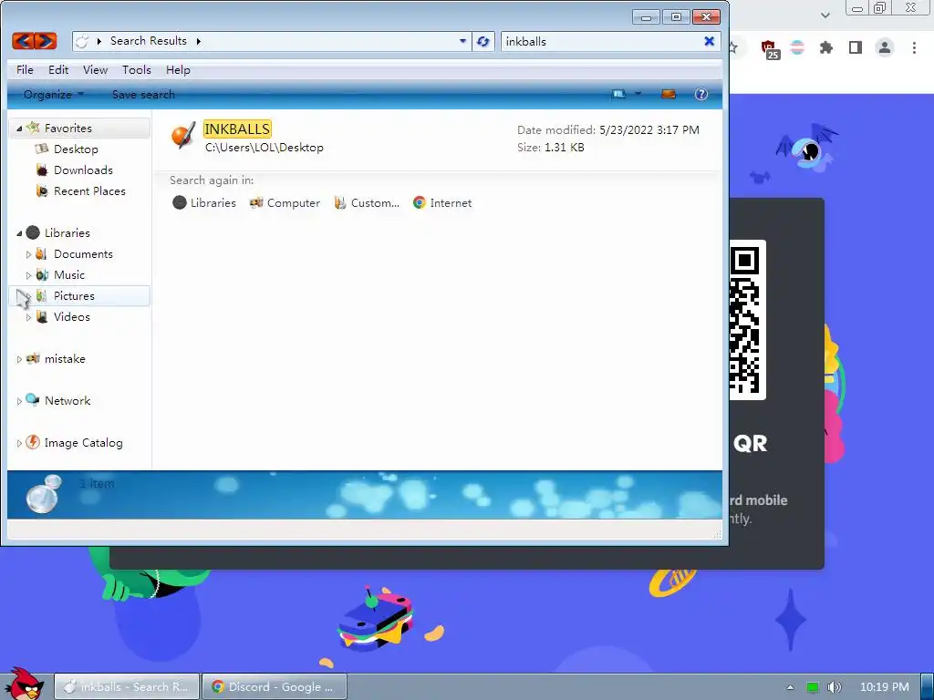Open Chrome's tab search arrow
The image size is (934, 700).
click(825, 15)
